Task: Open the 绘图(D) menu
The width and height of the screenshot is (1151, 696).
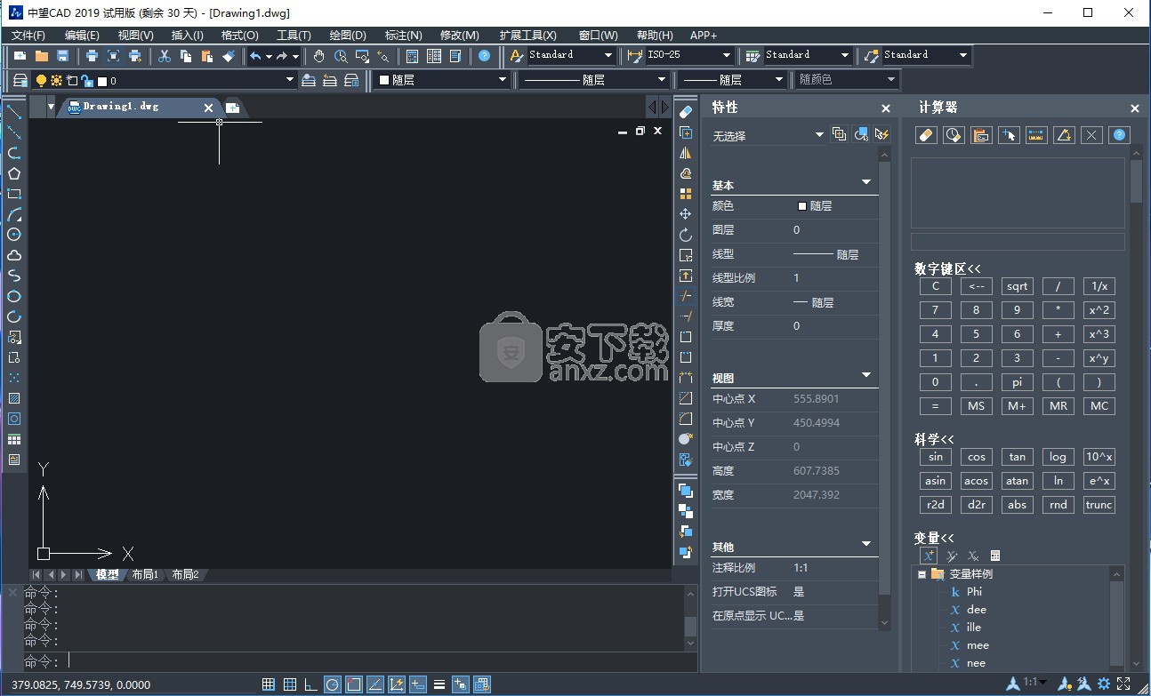Action: 348,36
